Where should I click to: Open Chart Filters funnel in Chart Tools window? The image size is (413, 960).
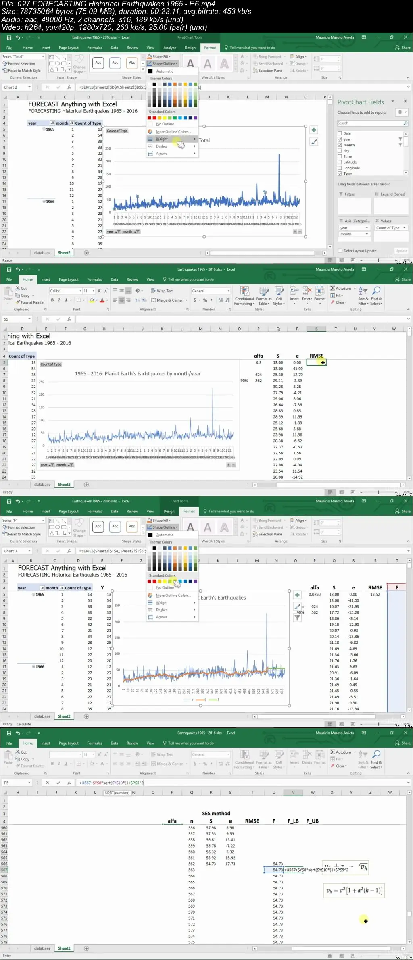pyautogui.click(x=297, y=617)
